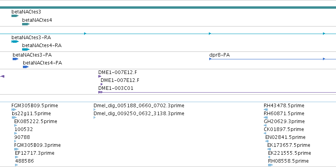
Task: Click the first DME1-007E12.F label
Action: coord(117,72)
